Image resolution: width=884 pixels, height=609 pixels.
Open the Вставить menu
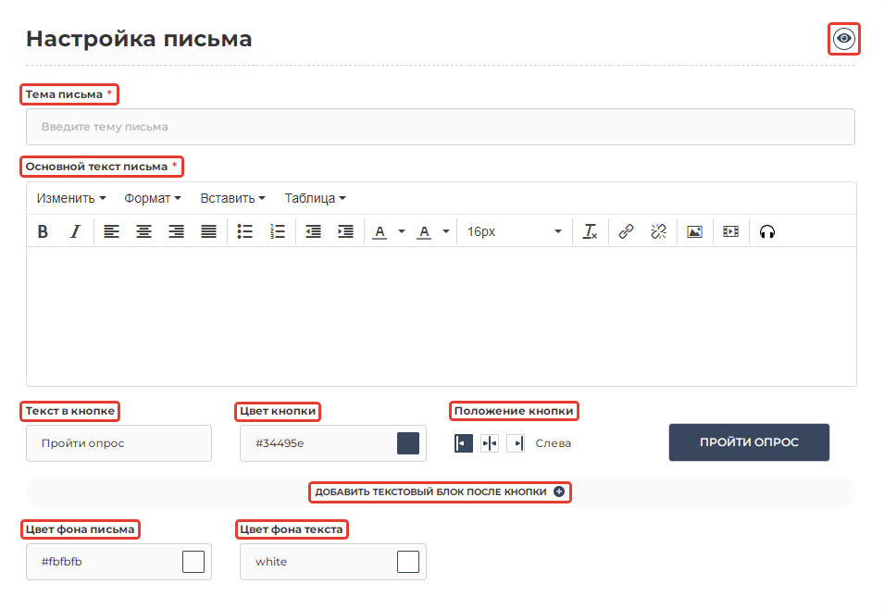(232, 198)
